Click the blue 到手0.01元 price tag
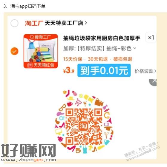This screenshot has width=167, height=167. point(104,70)
